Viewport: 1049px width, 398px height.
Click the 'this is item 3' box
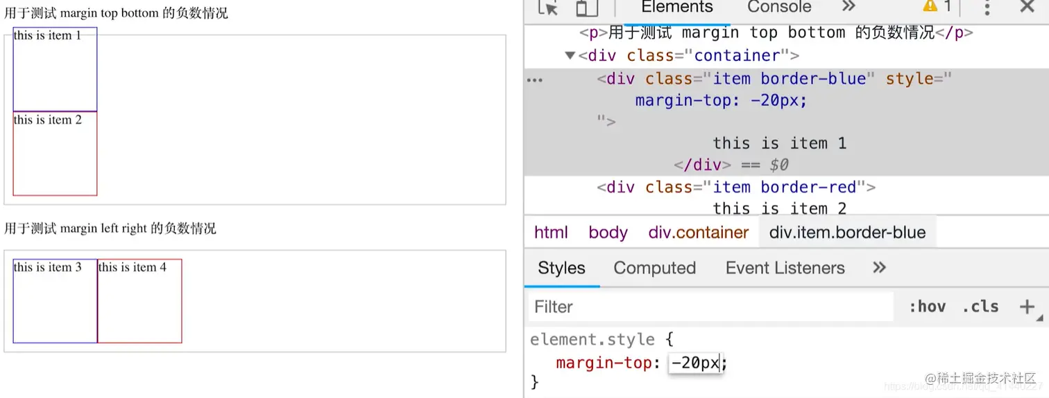click(x=55, y=301)
